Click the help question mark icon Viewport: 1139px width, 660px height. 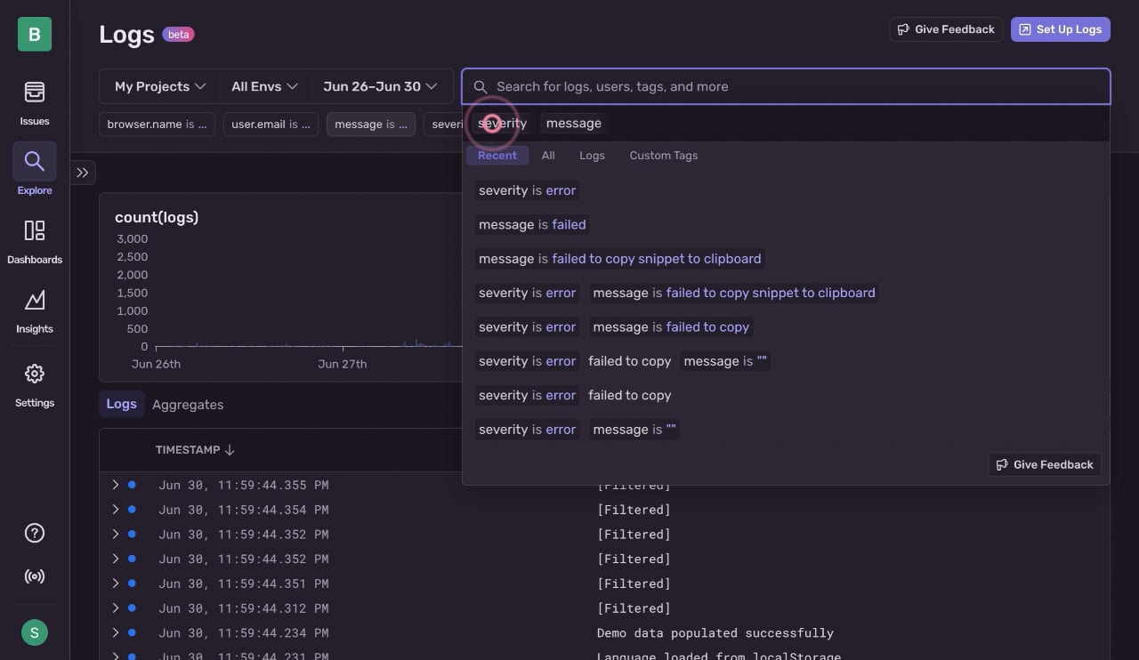[34, 533]
